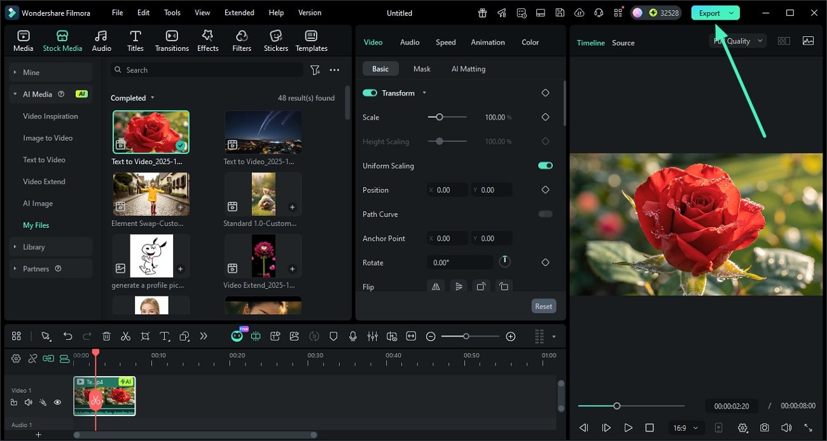Disable Uniform Scaling
The image size is (827, 441).
pyautogui.click(x=545, y=165)
